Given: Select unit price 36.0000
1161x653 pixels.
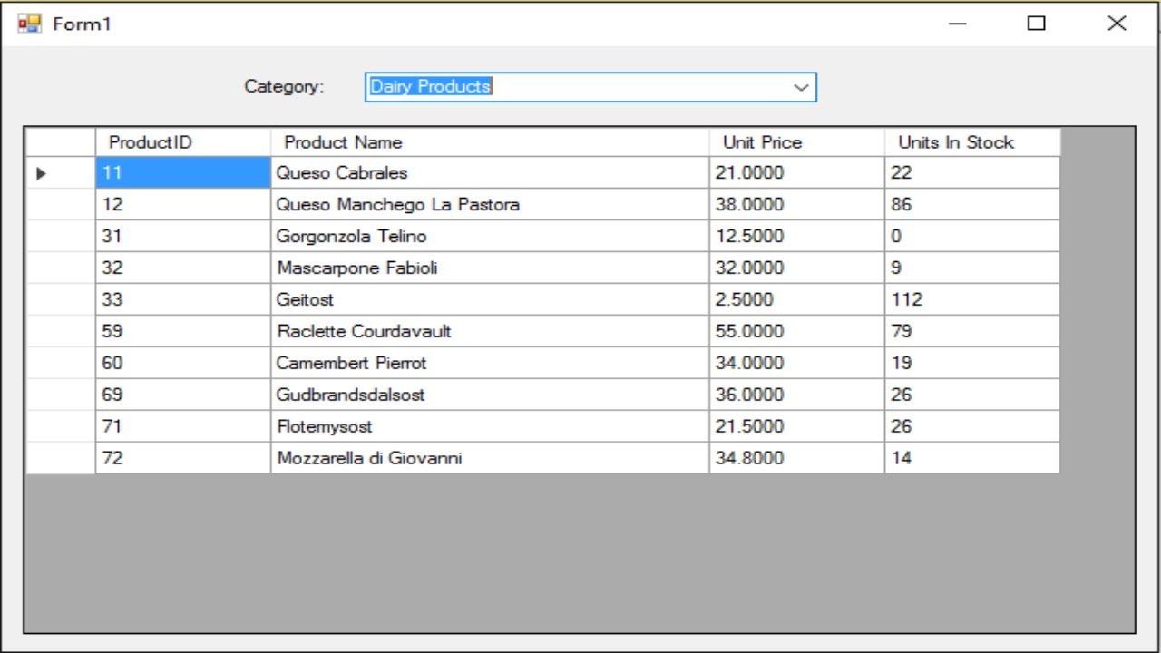Looking at the screenshot, I should point(796,395).
